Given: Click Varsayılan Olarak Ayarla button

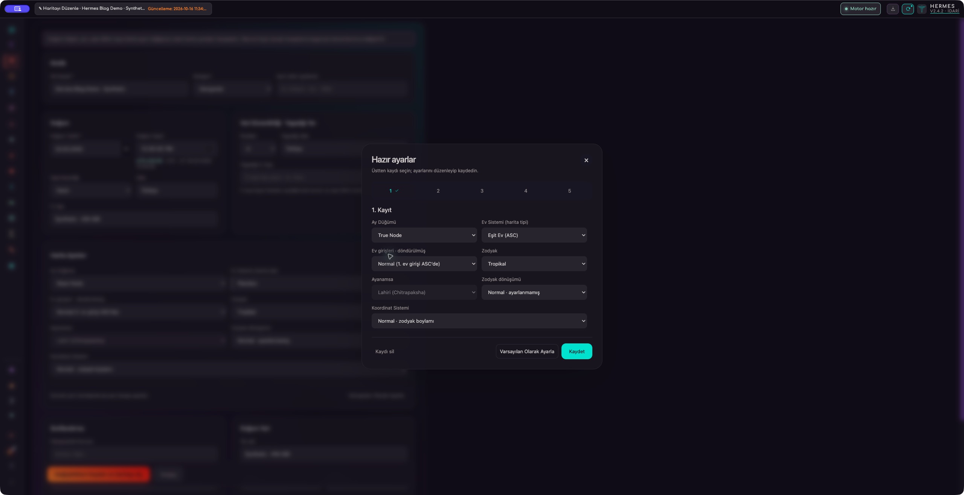Looking at the screenshot, I should point(527,351).
